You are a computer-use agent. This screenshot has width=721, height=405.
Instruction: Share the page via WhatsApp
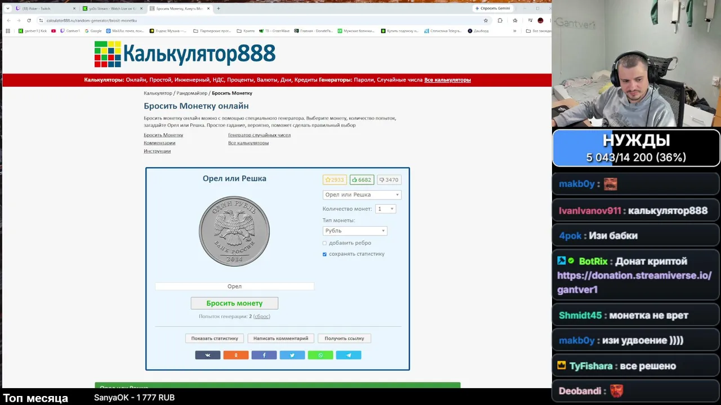coord(321,355)
